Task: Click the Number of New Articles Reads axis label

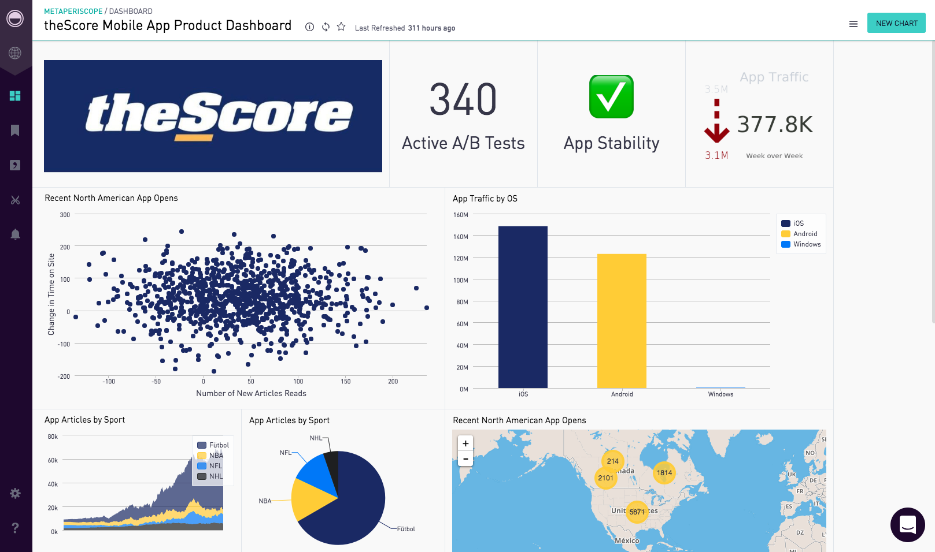Action: point(251,393)
